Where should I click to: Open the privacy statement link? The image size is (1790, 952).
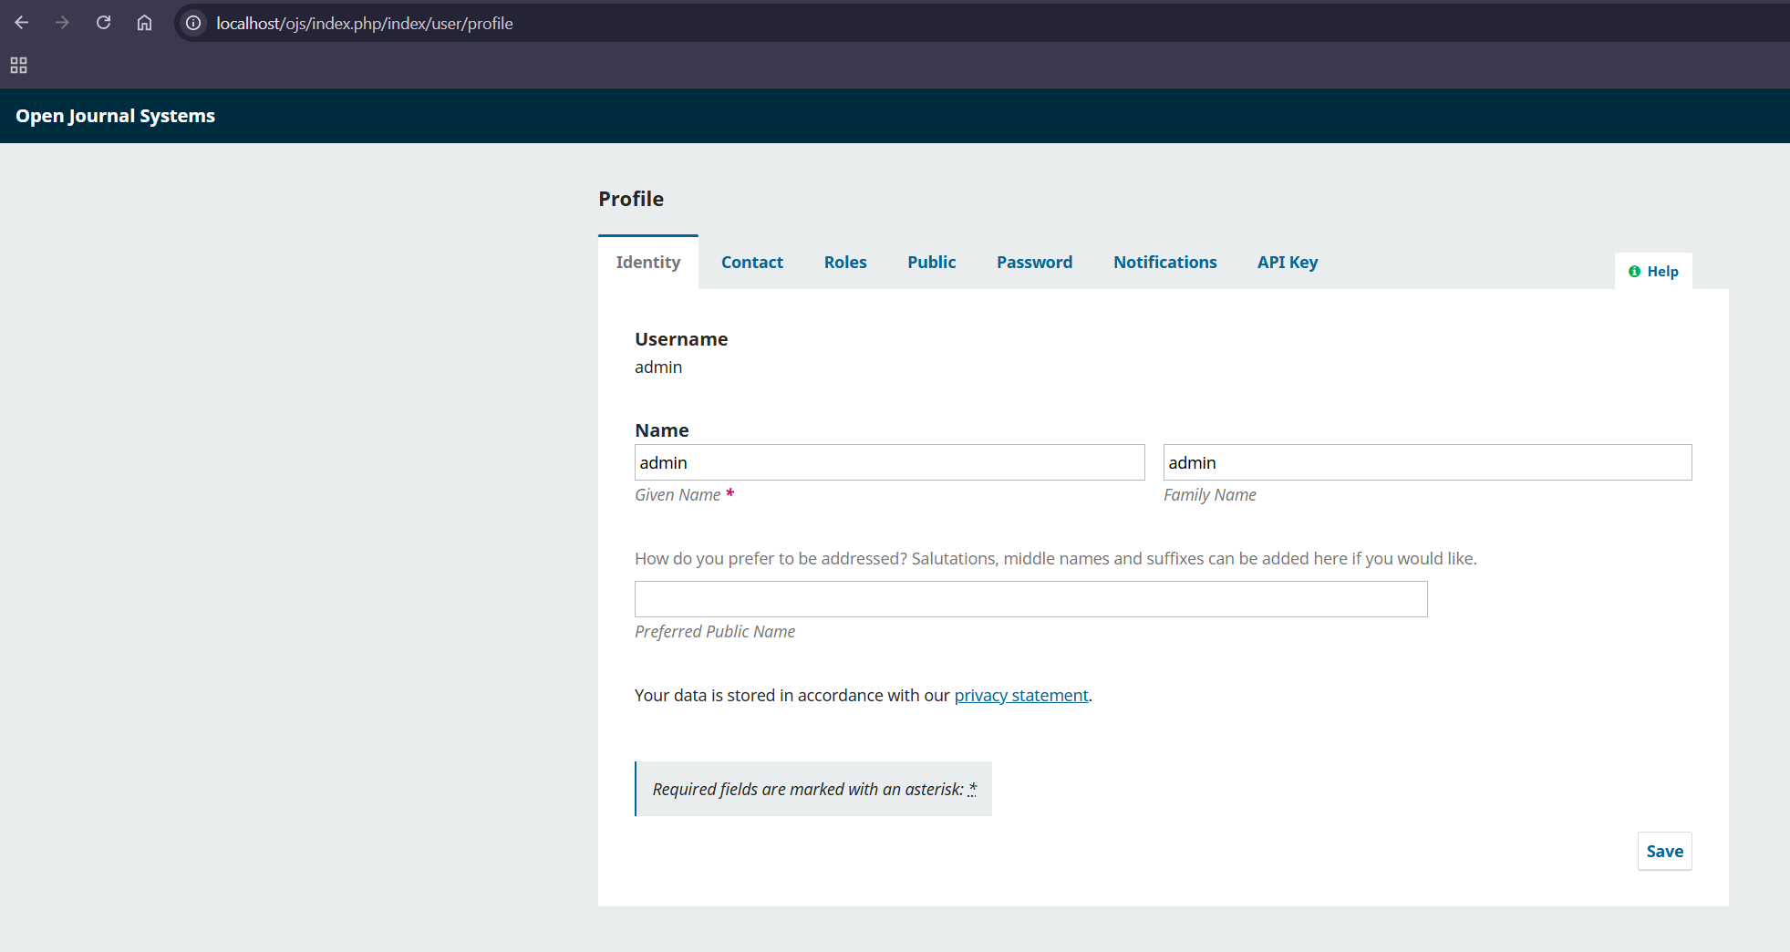tap(1020, 696)
